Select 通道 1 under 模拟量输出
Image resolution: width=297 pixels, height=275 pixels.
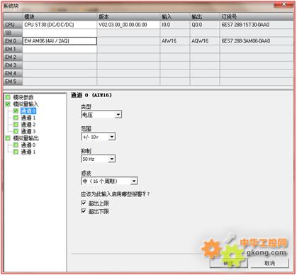(x=28, y=152)
